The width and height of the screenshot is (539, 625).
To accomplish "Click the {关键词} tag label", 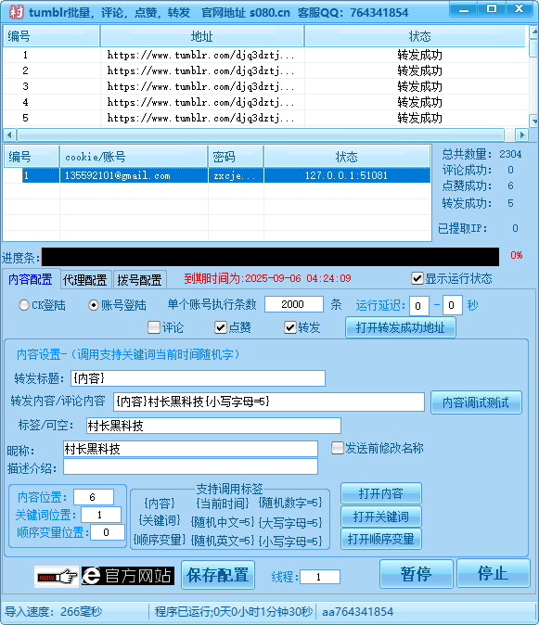I will [x=159, y=520].
